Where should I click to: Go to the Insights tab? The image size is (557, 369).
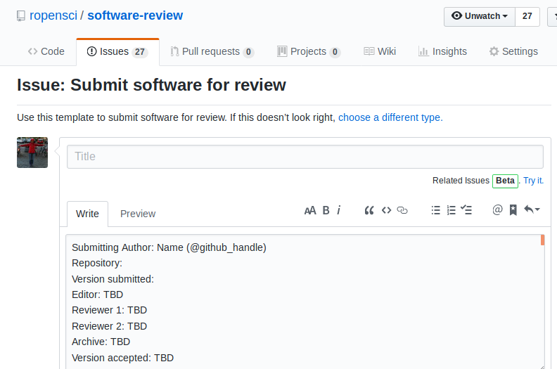442,51
